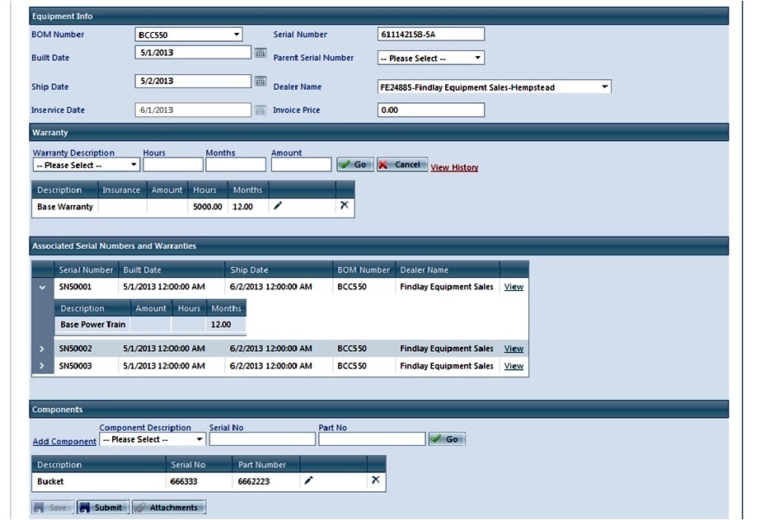This screenshot has width=760, height=520.
Task: Click the View History link
Action: click(x=454, y=167)
